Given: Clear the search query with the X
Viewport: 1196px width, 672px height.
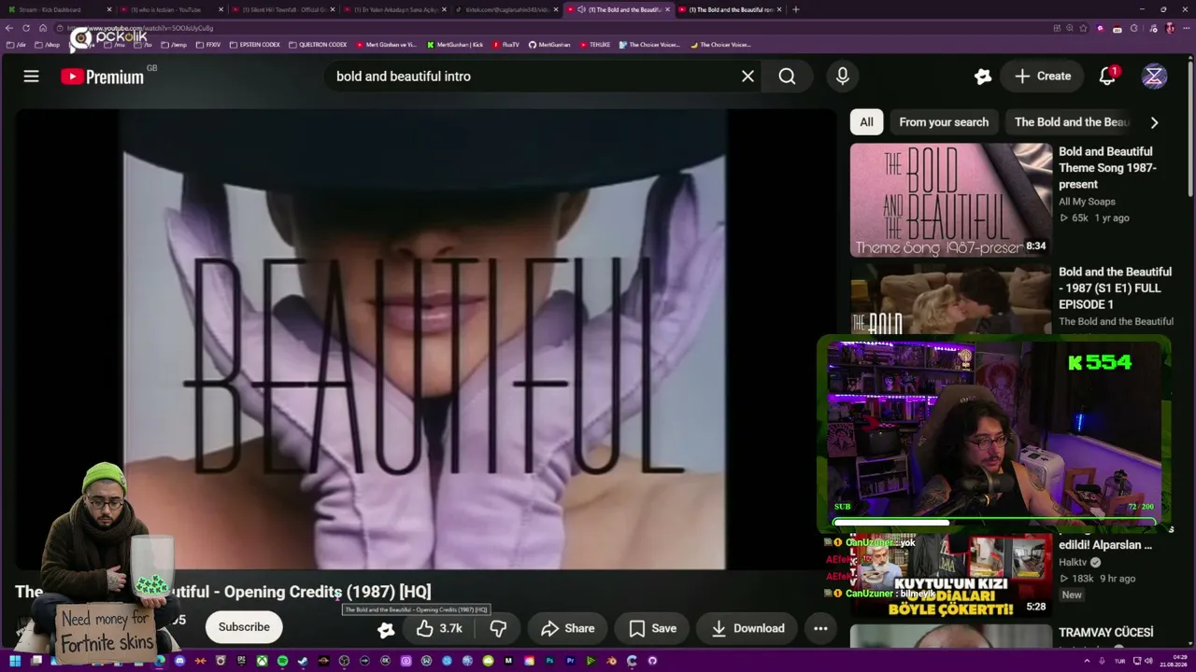Looking at the screenshot, I should click(747, 77).
